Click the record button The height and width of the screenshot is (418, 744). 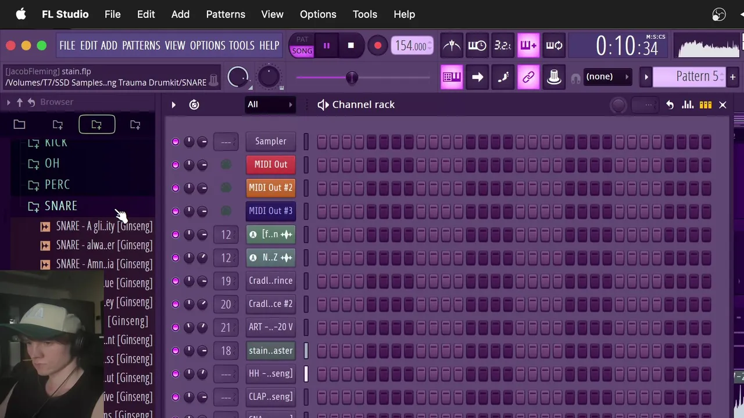[x=378, y=45]
